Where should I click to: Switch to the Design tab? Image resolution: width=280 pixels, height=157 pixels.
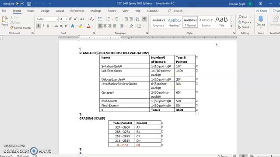[x=45, y=10]
